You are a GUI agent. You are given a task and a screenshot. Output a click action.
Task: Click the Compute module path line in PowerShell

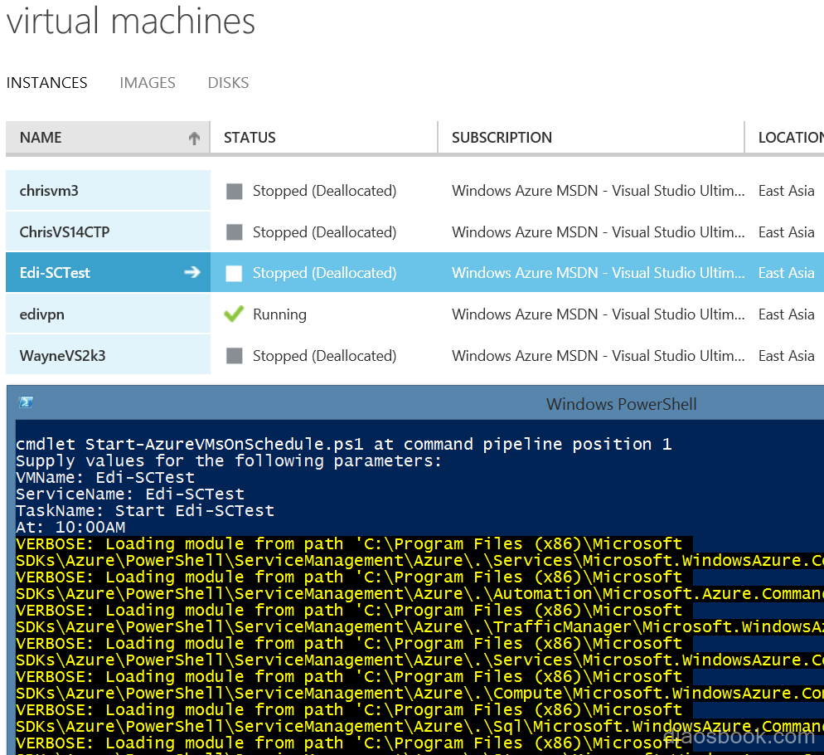point(420,693)
